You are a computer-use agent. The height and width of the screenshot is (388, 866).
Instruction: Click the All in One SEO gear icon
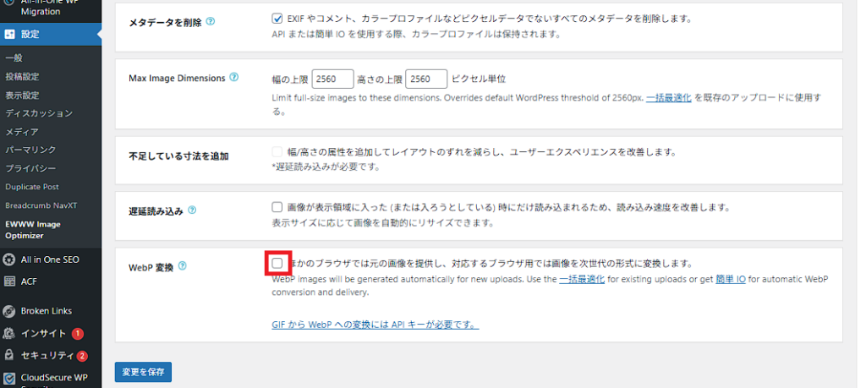[x=9, y=260]
